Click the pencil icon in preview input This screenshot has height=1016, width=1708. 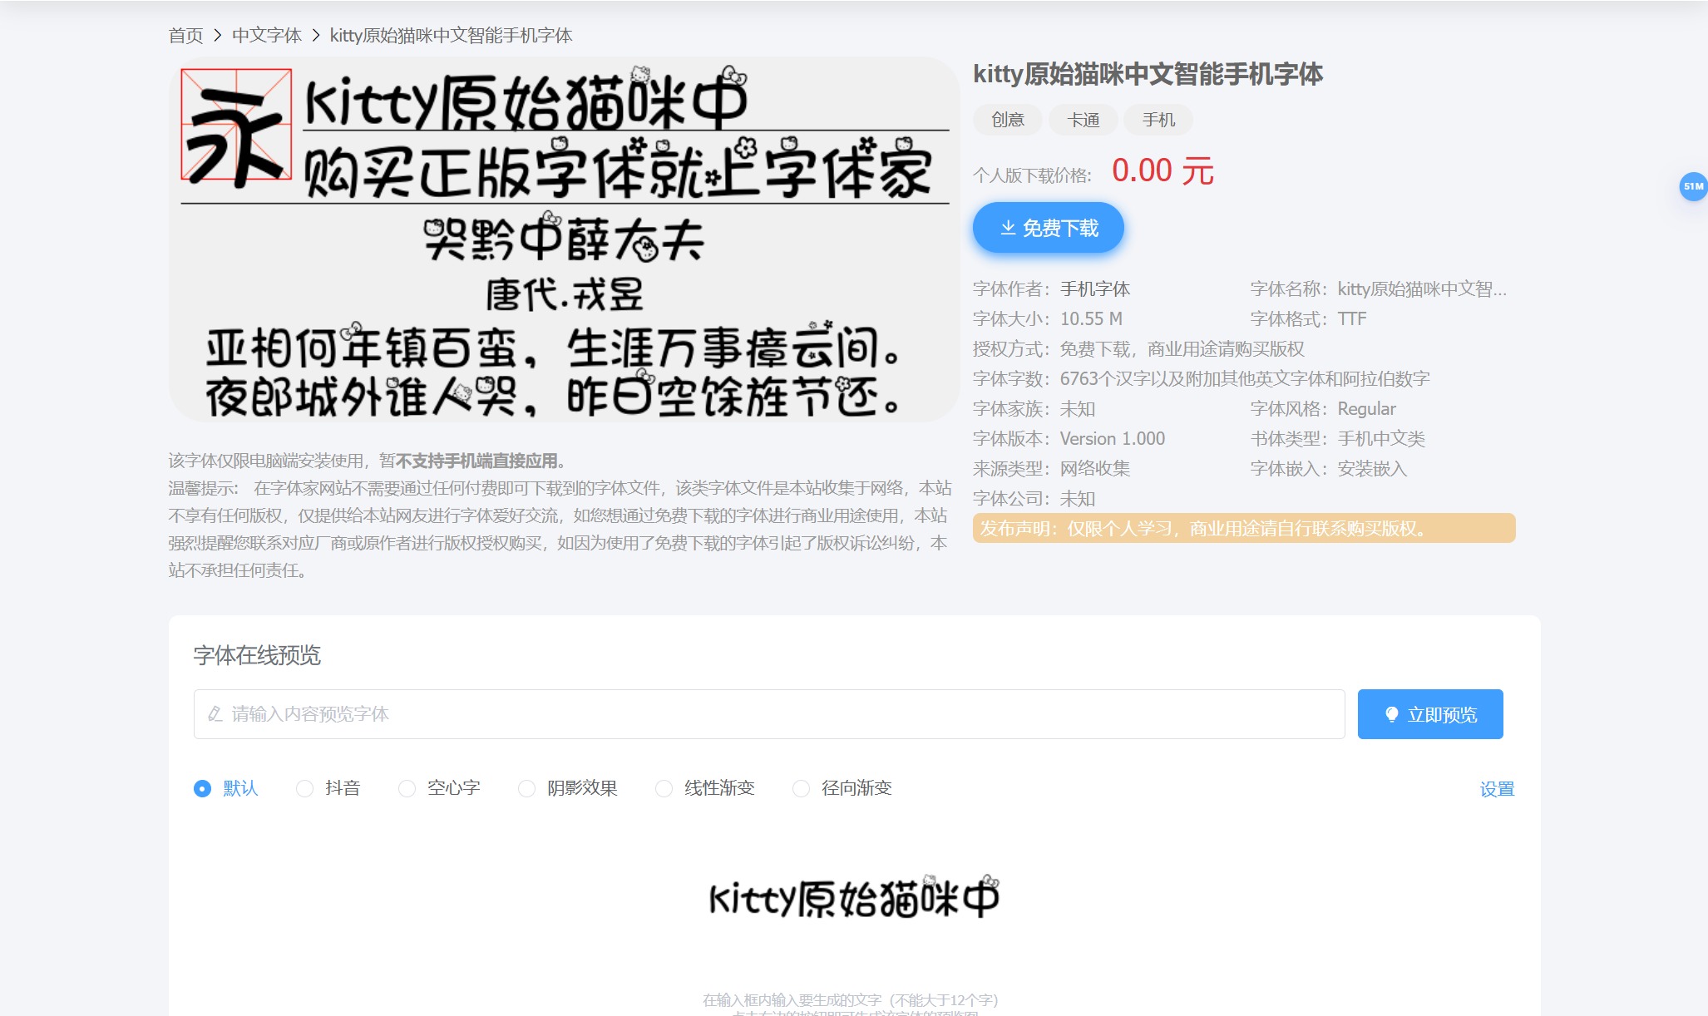point(215,714)
